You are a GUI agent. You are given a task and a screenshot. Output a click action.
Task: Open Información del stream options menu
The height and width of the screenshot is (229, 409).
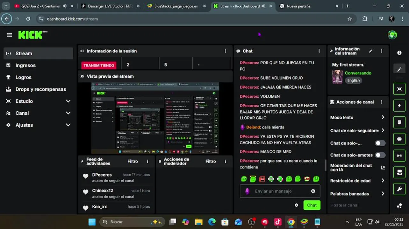point(381,51)
